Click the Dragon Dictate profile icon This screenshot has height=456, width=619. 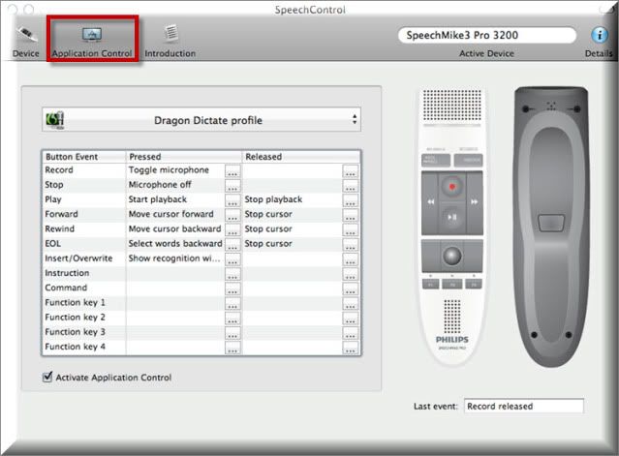pos(54,119)
